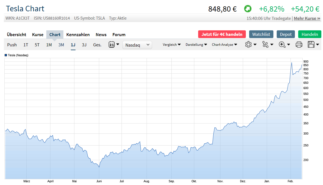The image size is (323, 185).
Task: Expand the share icon dropdown arrow
Action: click(272, 44)
